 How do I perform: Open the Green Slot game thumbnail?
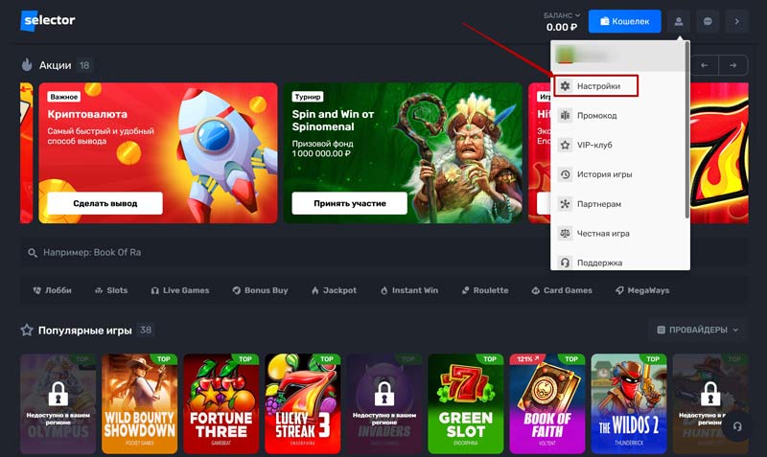465,398
